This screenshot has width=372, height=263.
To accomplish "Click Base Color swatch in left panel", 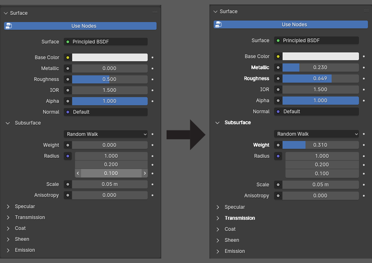I will (110, 57).
